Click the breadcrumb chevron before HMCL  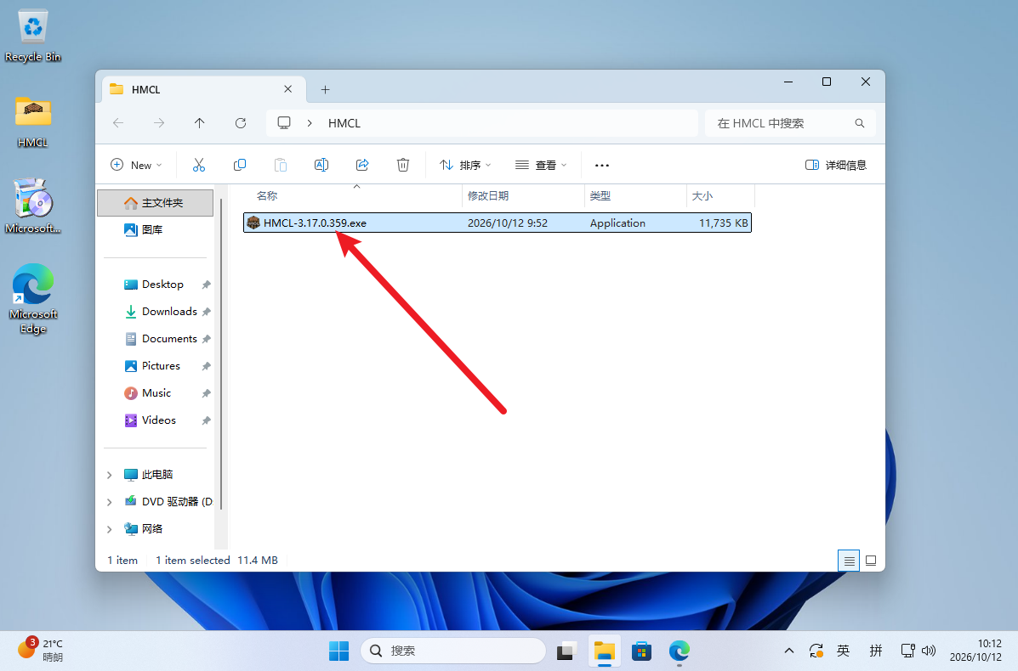(310, 123)
